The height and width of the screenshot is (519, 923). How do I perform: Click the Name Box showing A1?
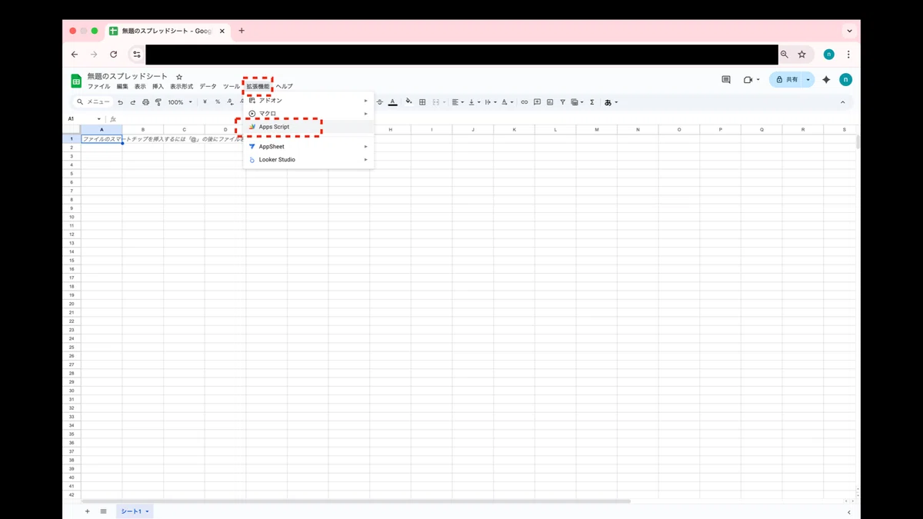(85, 119)
